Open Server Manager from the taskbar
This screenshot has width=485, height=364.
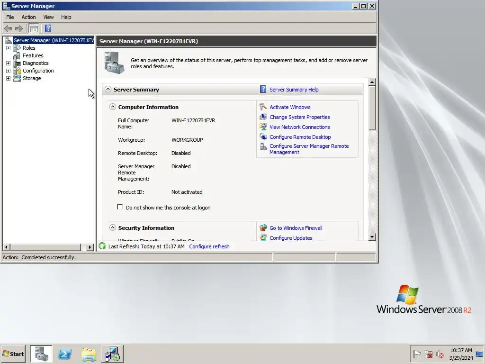tap(41, 354)
